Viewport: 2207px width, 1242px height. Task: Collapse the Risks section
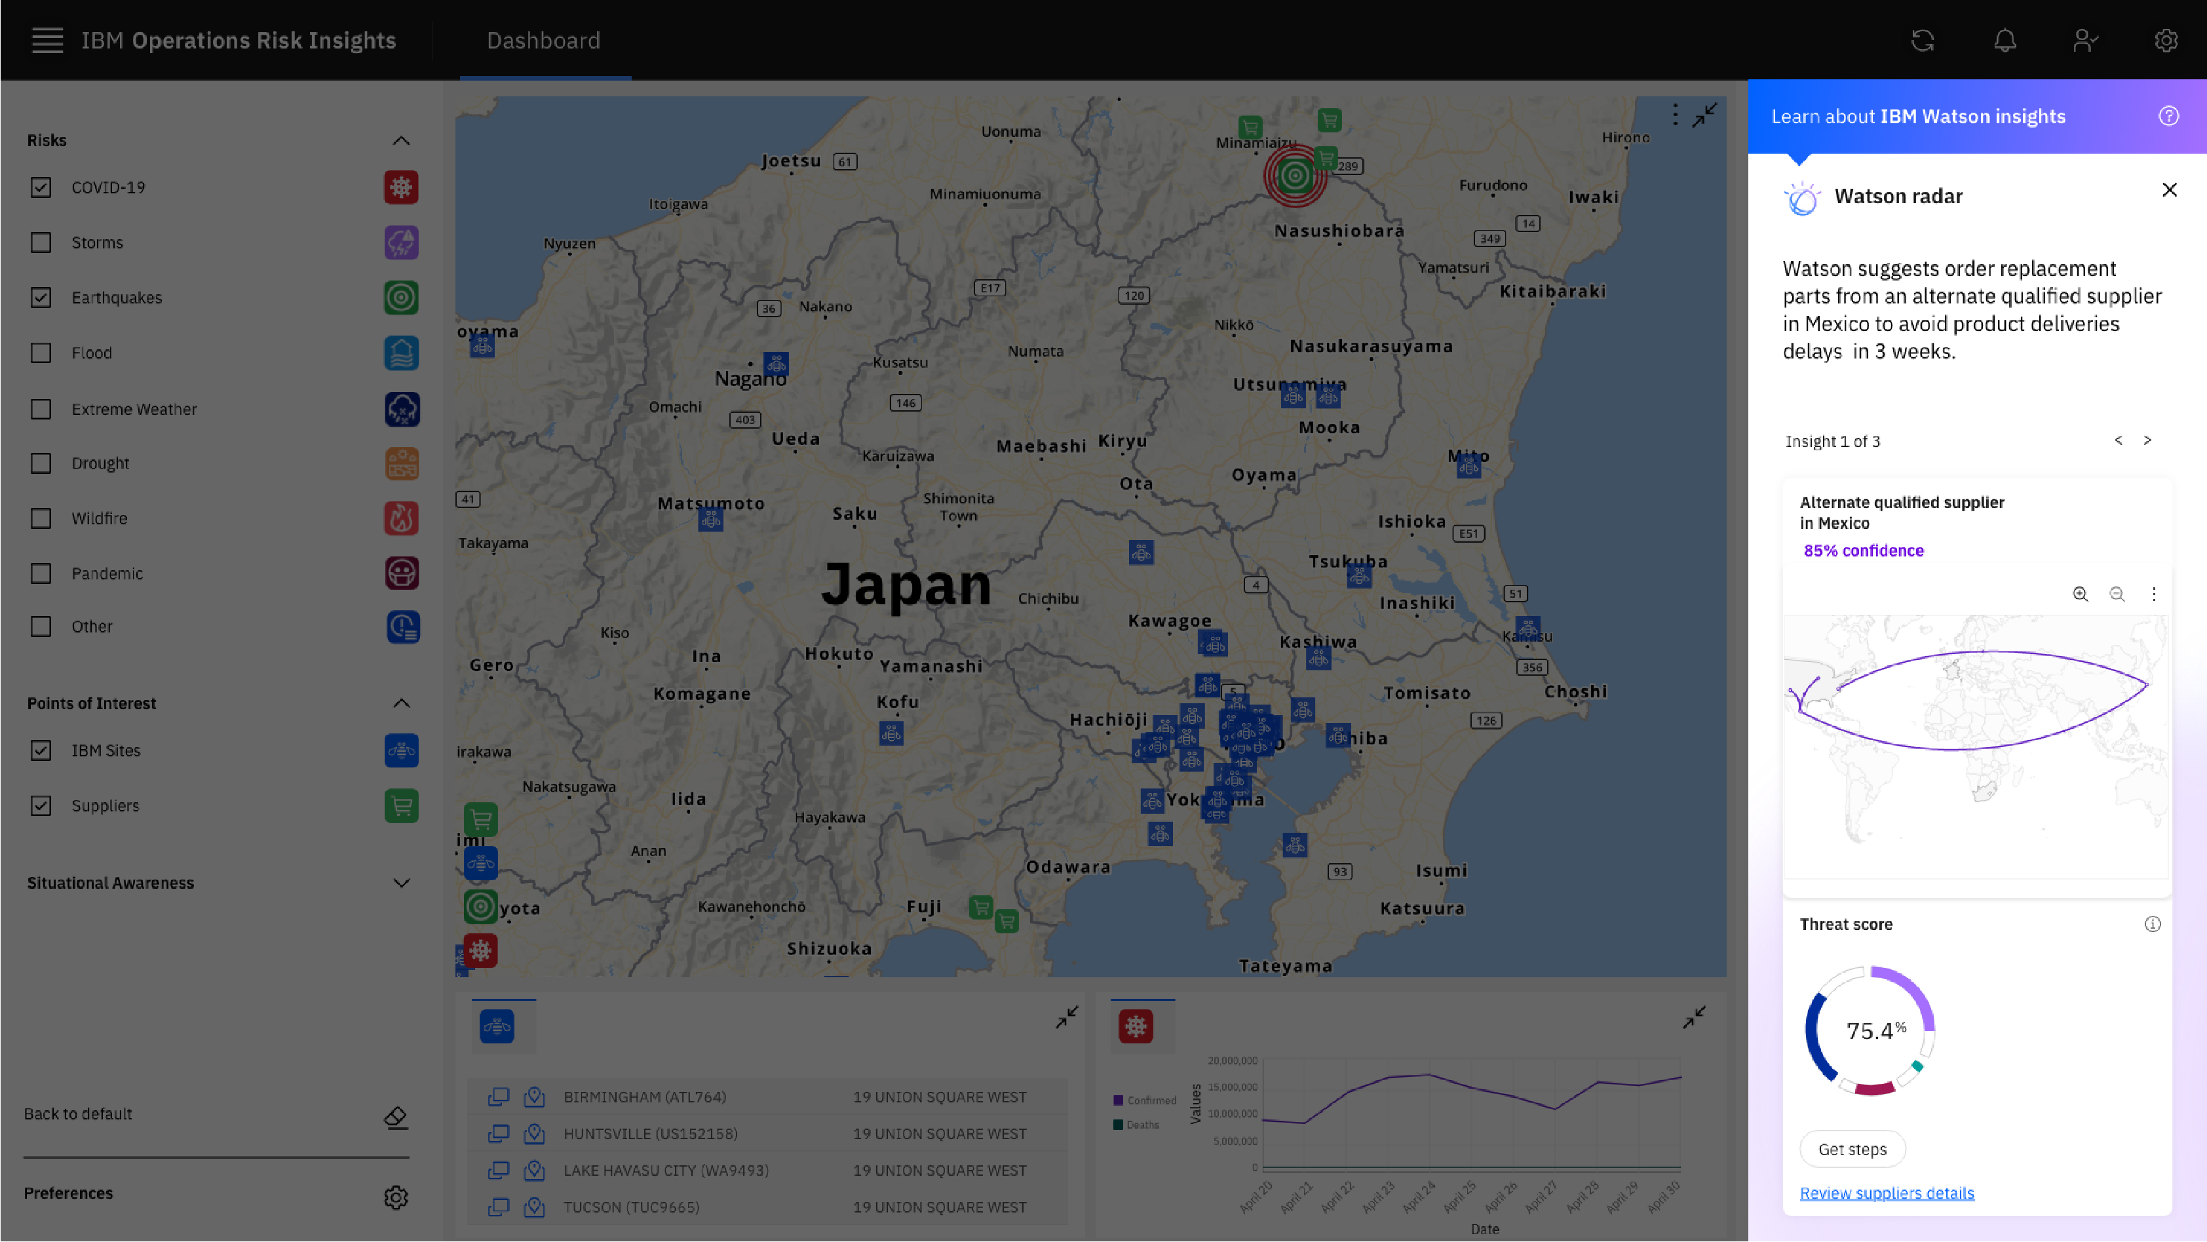(x=400, y=140)
